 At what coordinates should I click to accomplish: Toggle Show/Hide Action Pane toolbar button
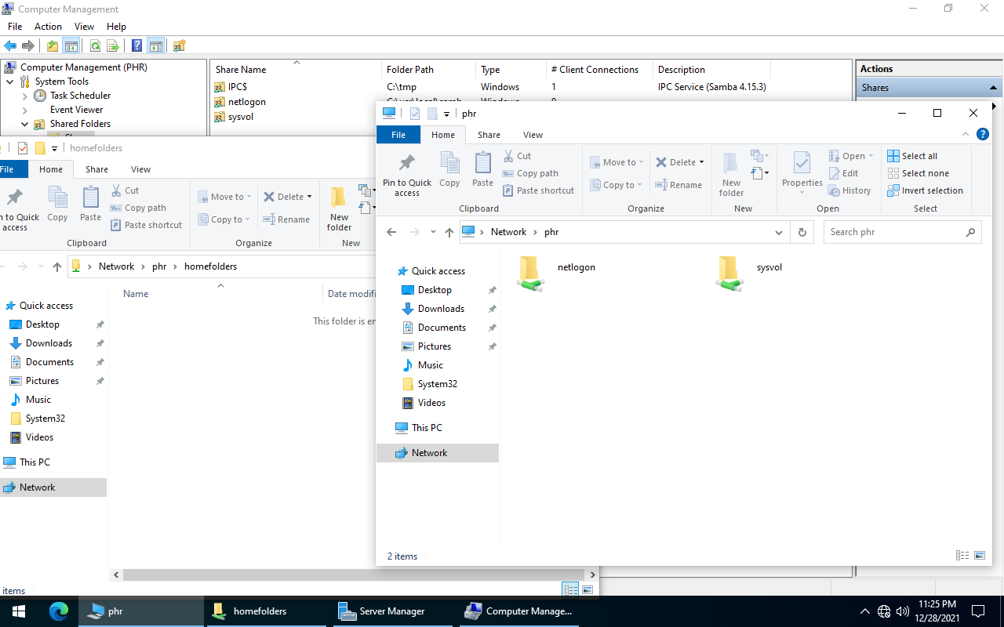pos(156,45)
